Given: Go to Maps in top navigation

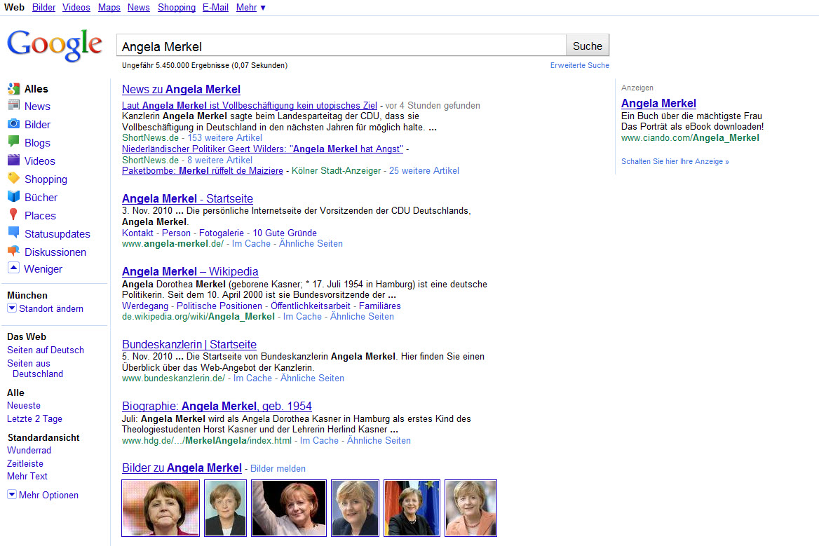Looking at the screenshot, I should tap(109, 7).
